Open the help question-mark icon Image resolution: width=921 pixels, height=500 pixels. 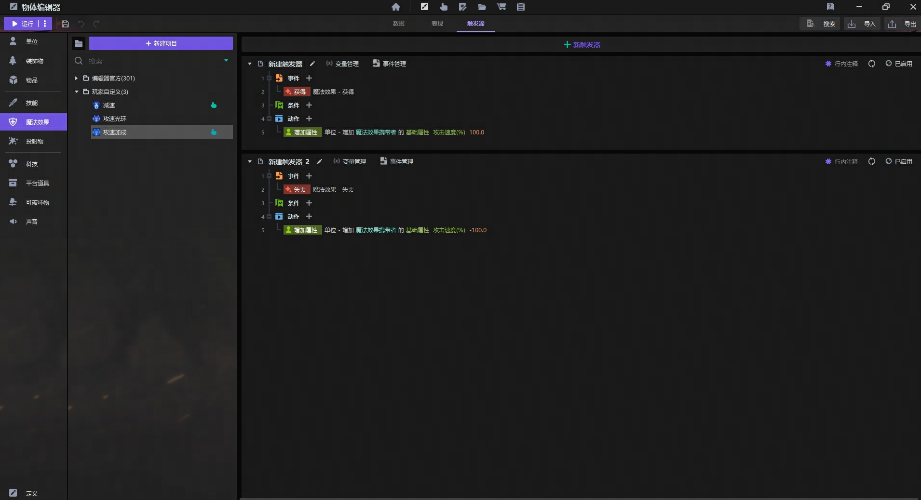point(830,7)
